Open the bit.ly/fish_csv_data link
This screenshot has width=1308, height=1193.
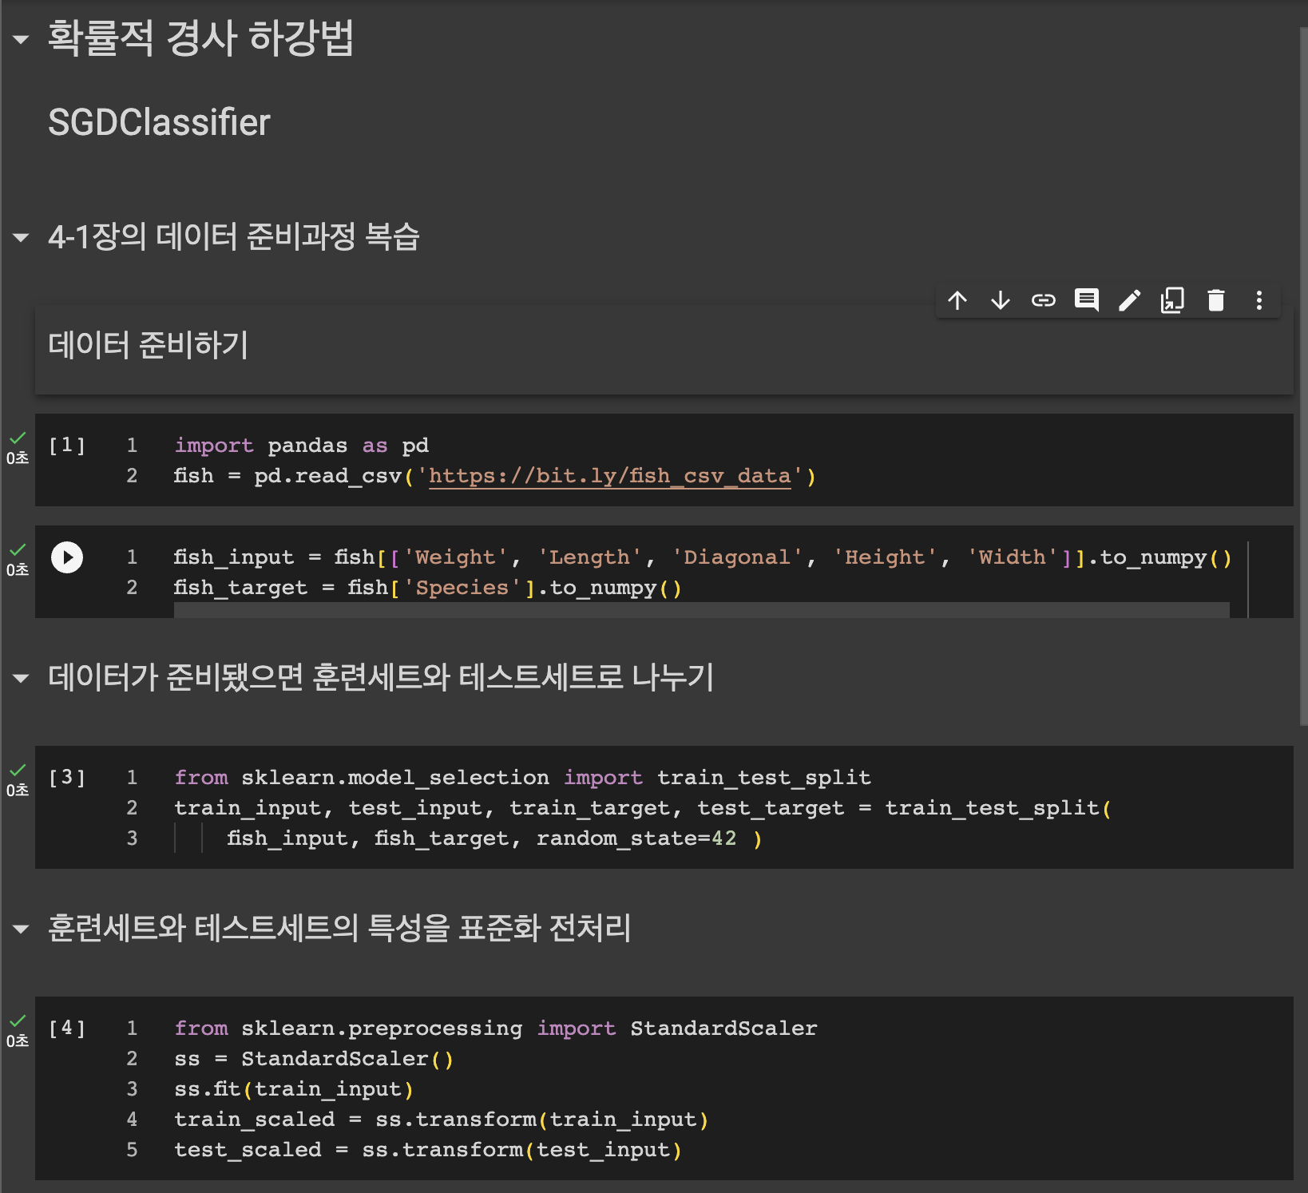[x=610, y=476]
